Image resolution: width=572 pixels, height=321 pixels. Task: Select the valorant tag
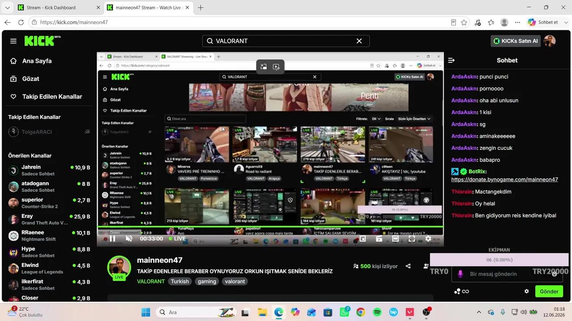click(235, 281)
